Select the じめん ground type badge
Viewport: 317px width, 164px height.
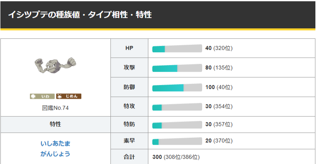pos(69,96)
